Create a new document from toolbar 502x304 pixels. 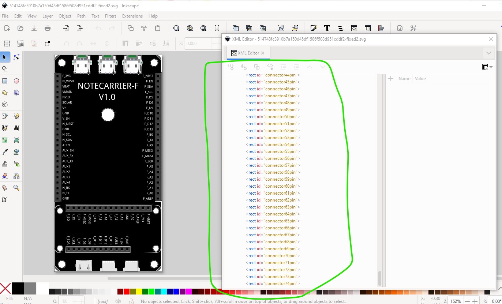coord(7,28)
